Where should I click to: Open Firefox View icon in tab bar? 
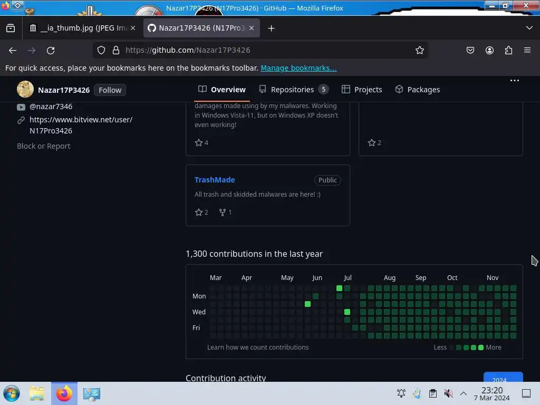tap(11, 28)
